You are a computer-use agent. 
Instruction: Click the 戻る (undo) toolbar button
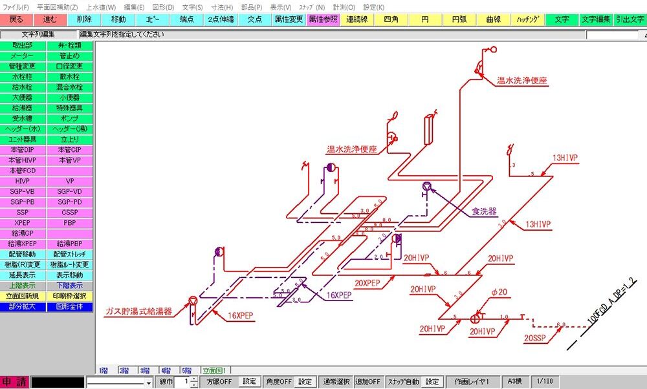[16, 19]
